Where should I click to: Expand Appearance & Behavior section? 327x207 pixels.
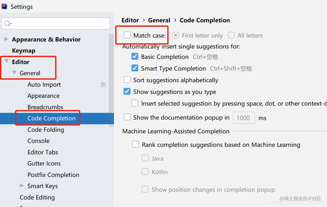(x=6, y=39)
